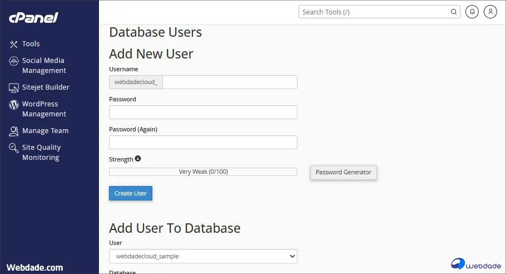The height and width of the screenshot is (274, 506).
Task: Click the search magnifier icon
Action: click(x=453, y=12)
